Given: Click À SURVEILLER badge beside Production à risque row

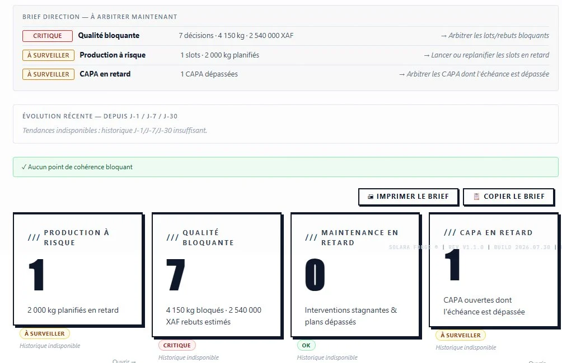Looking at the screenshot, I should (x=48, y=55).
